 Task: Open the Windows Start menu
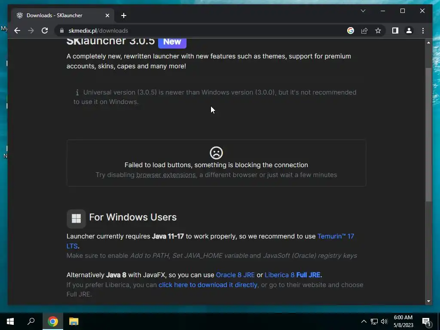coord(10,321)
